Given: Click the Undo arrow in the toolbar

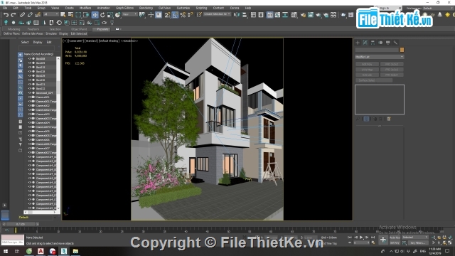Looking at the screenshot, I should [6, 14].
